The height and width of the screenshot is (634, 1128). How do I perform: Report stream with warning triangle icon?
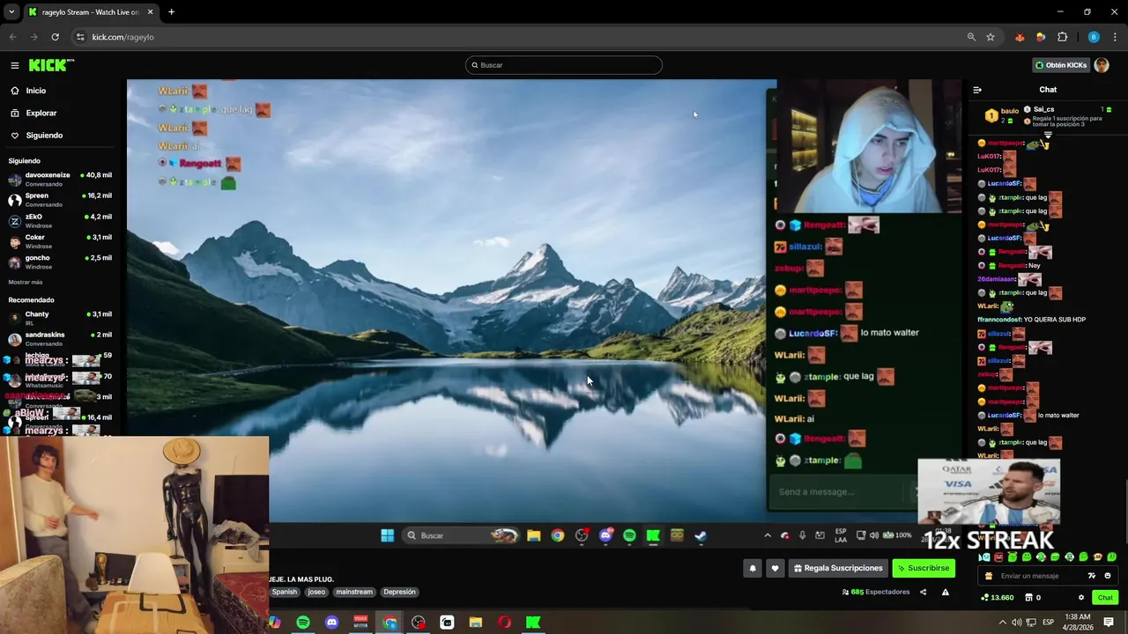pos(945,592)
